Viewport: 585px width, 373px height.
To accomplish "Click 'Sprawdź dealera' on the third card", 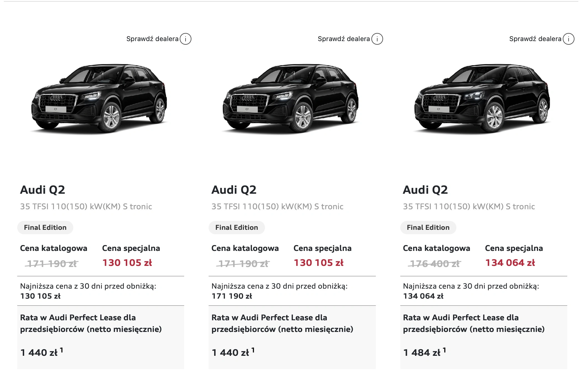I will (535, 39).
